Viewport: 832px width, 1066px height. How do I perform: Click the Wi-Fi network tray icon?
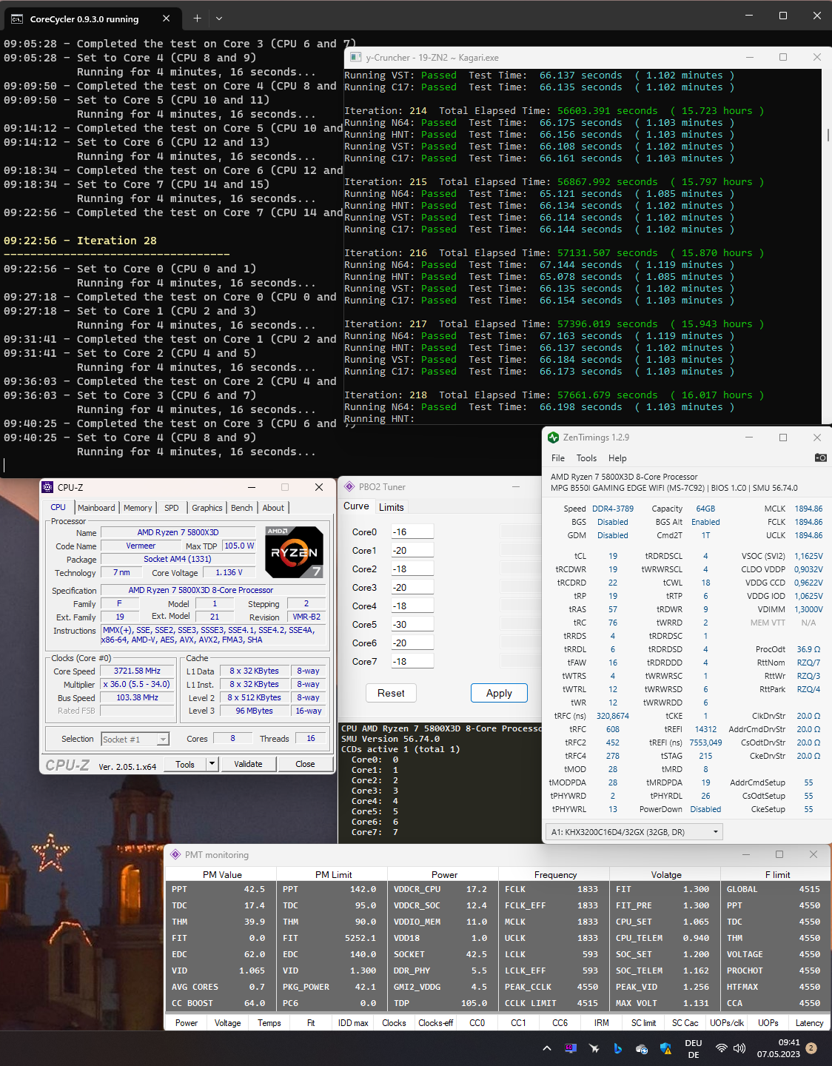coord(721,1048)
